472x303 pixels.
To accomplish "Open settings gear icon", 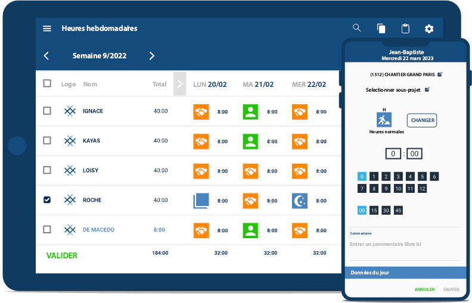I will pyautogui.click(x=429, y=29).
